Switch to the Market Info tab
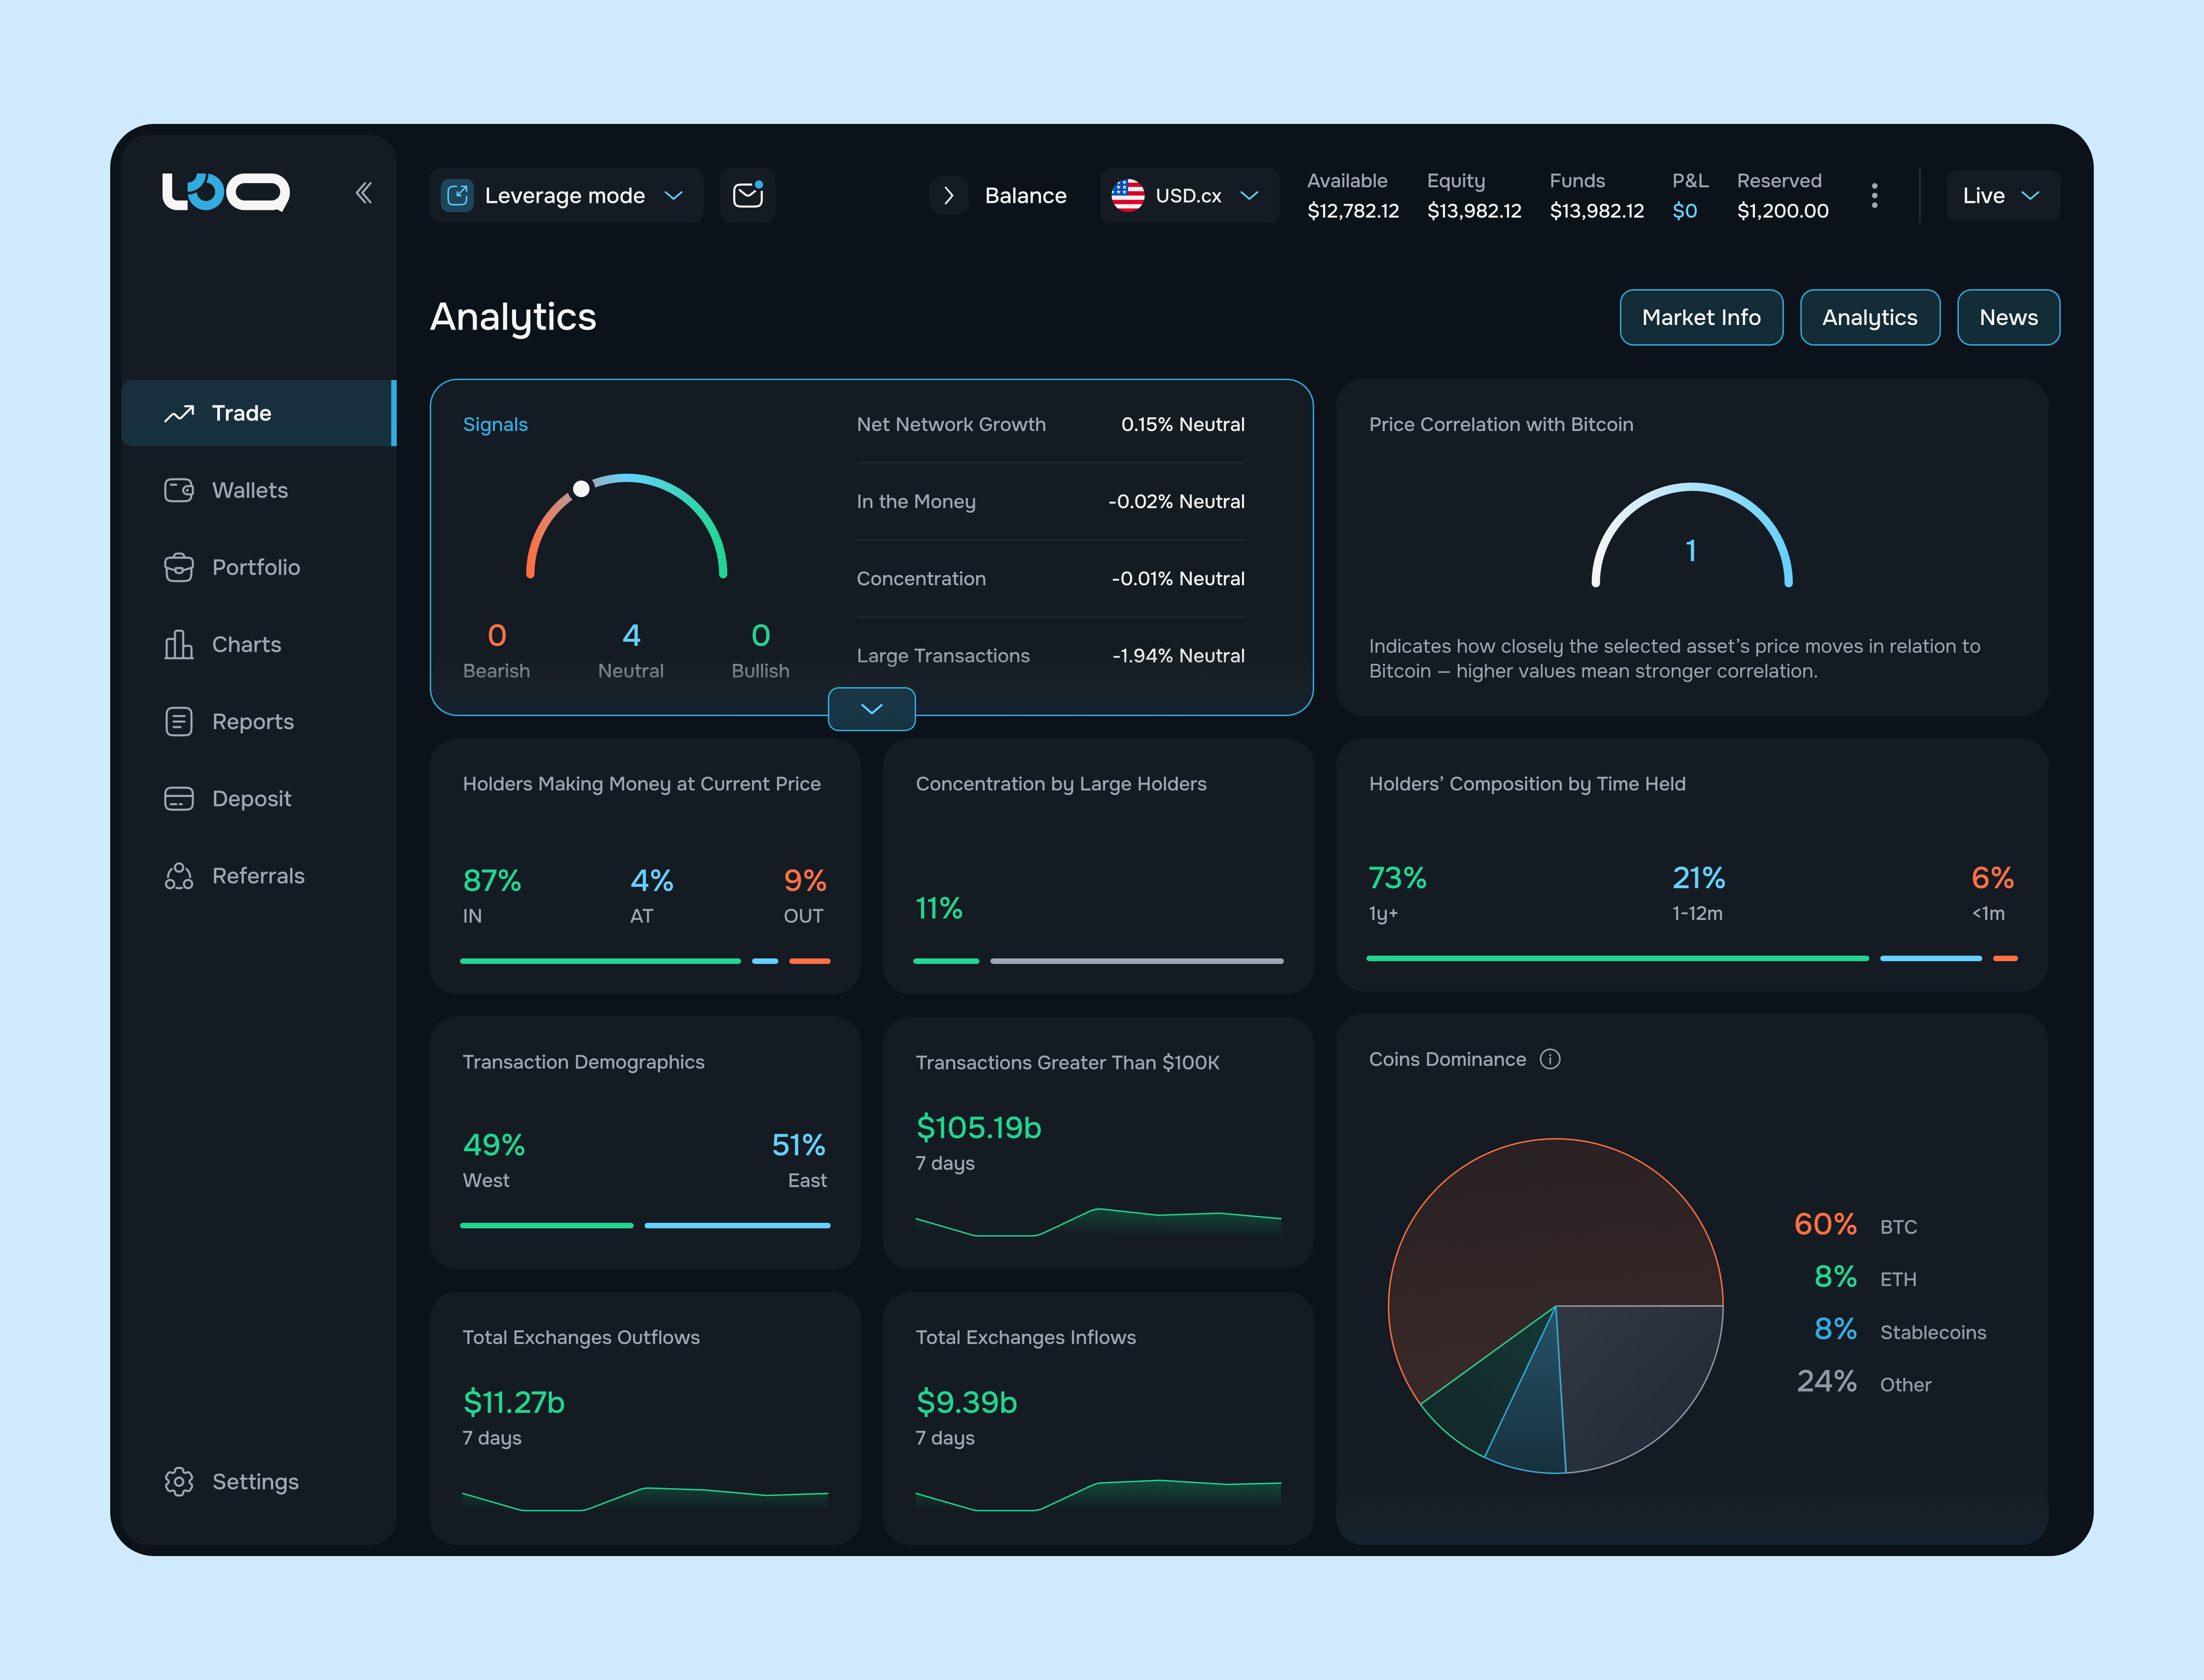2204x1680 pixels. pos(1701,317)
